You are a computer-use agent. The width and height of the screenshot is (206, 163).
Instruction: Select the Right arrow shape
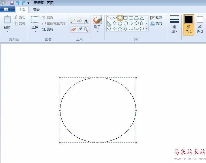[131, 23]
